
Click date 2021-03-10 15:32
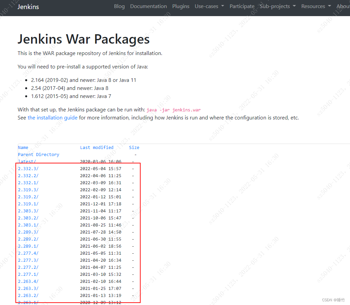pos(101,274)
